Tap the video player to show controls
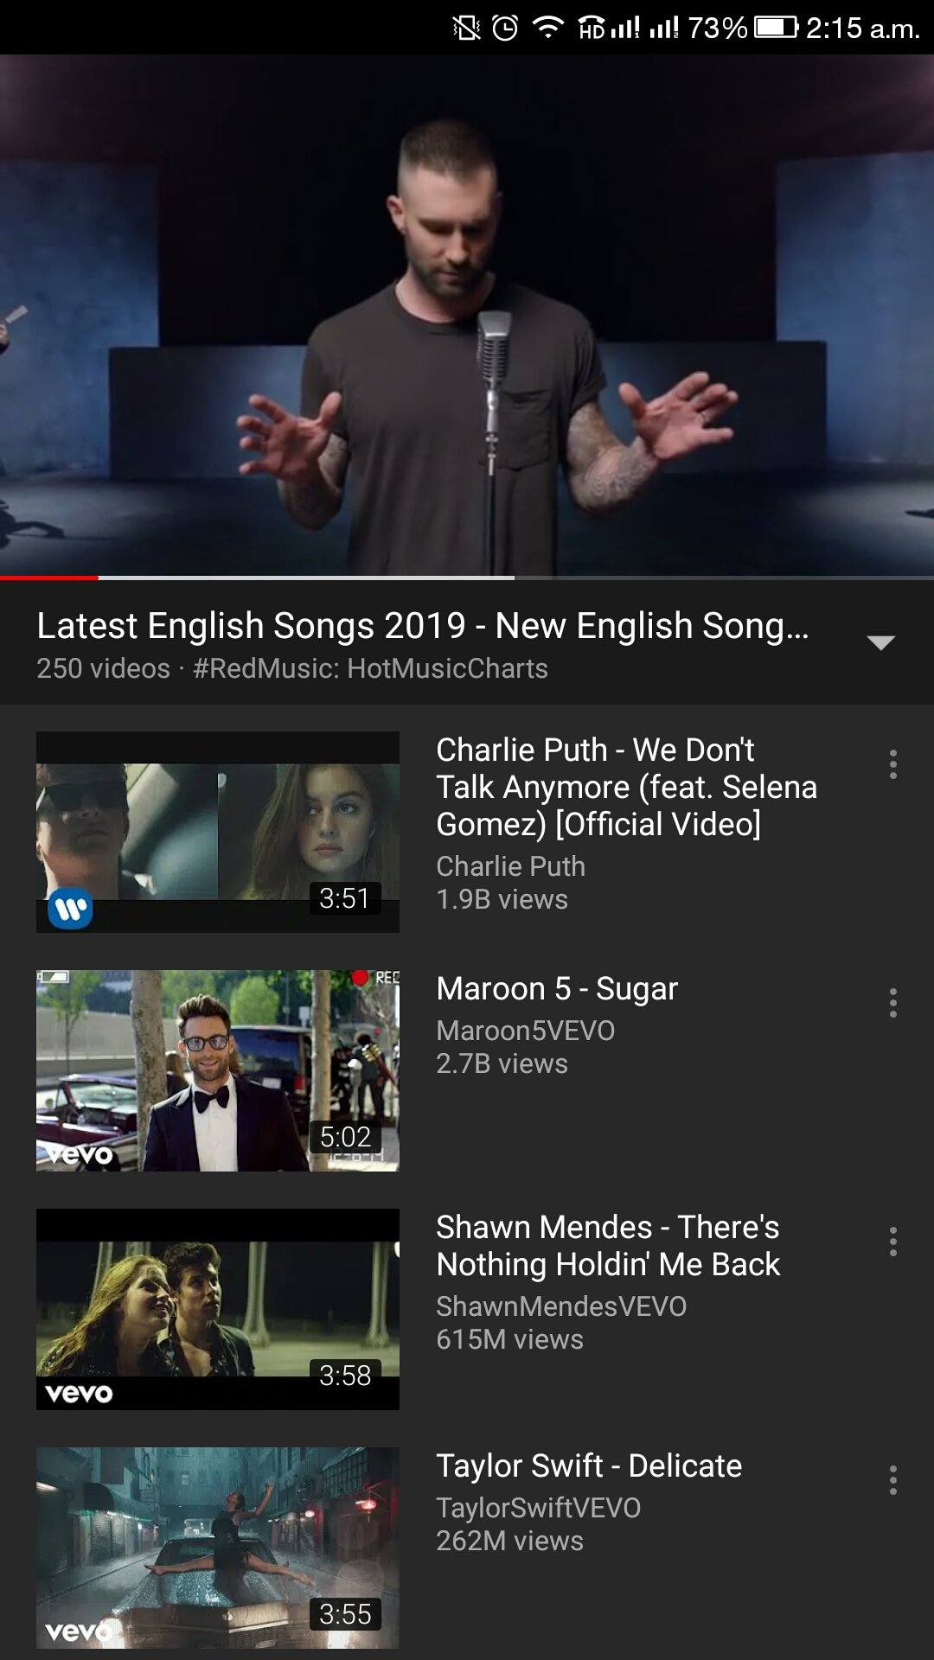Image resolution: width=934 pixels, height=1660 pixels. [x=467, y=316]
